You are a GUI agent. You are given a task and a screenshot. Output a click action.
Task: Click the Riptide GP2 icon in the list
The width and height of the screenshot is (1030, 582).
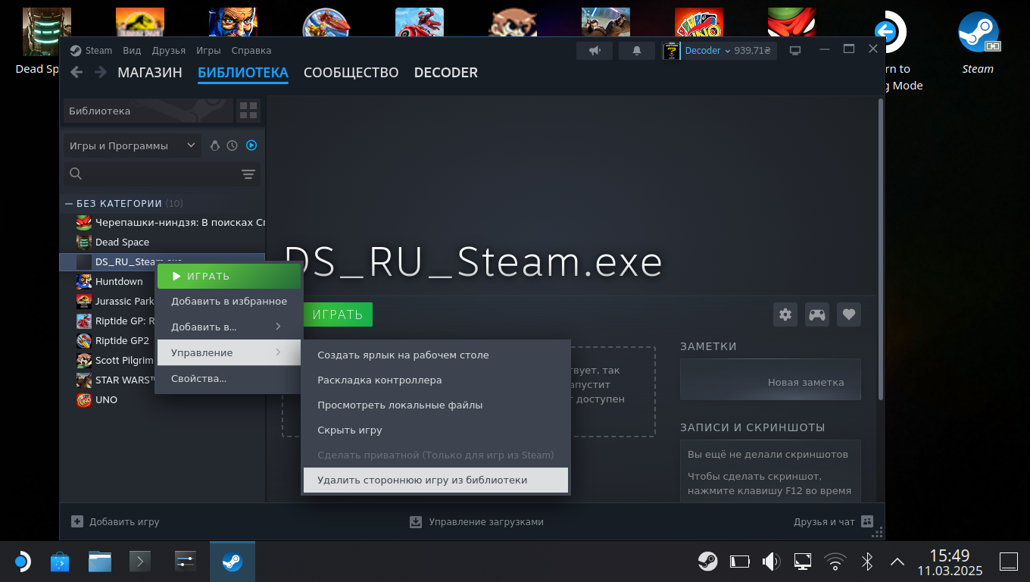tap(84, 341)
